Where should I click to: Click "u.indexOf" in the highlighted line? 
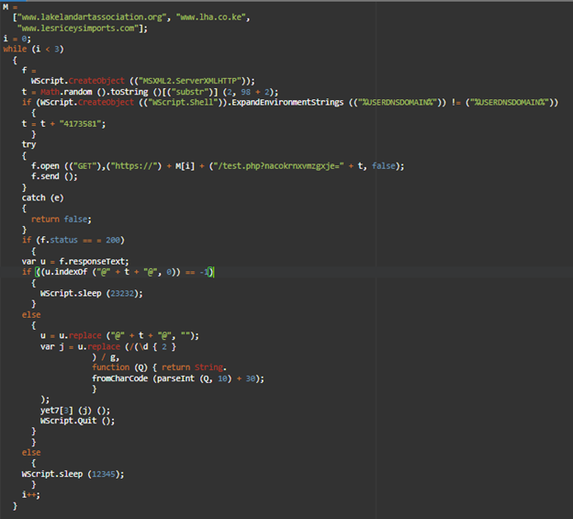66,272
